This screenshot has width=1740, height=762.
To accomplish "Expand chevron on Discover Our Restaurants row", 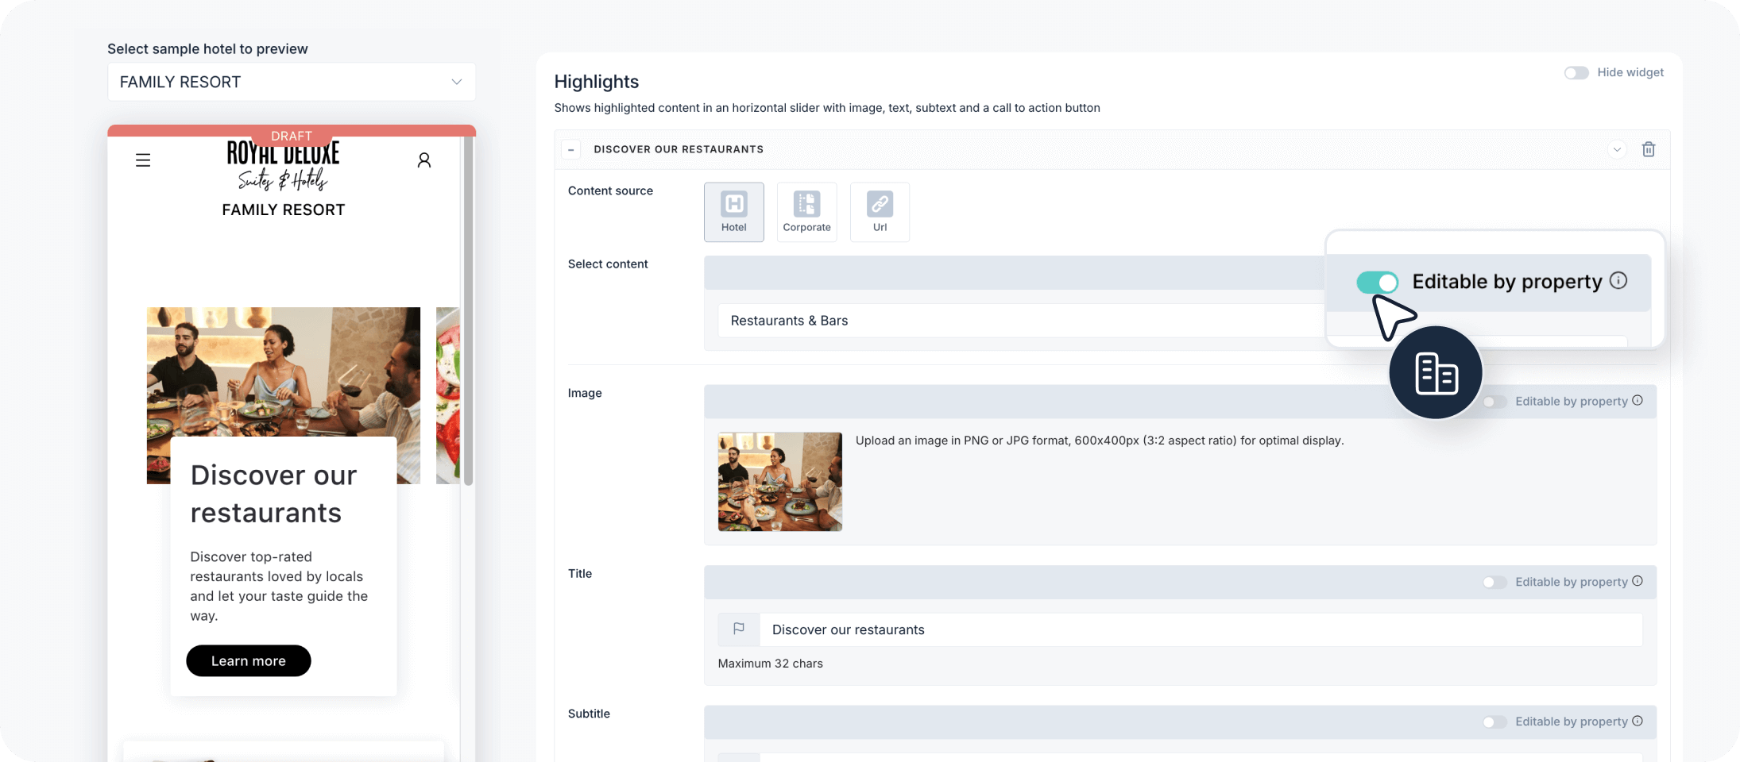I will click(1617, 149).
